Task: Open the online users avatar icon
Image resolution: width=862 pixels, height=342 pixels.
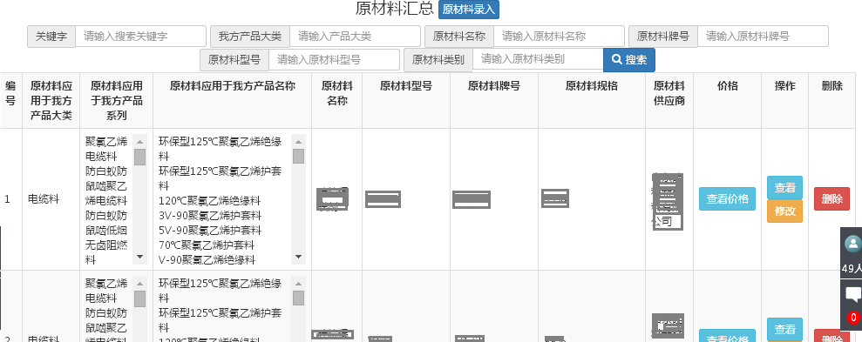Action: 853,244
